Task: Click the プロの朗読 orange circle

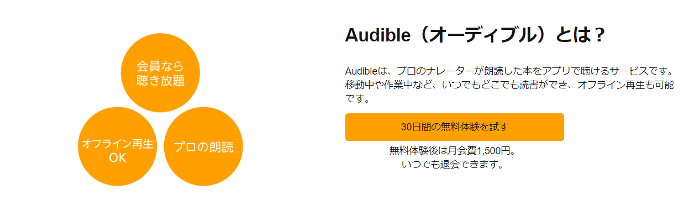Action: 203,146
